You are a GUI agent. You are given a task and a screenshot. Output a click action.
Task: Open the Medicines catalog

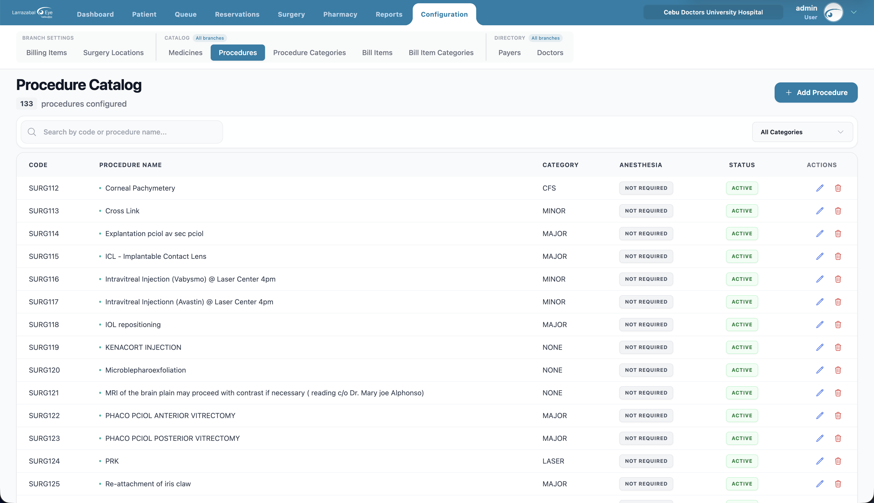[x=186, y=53]
